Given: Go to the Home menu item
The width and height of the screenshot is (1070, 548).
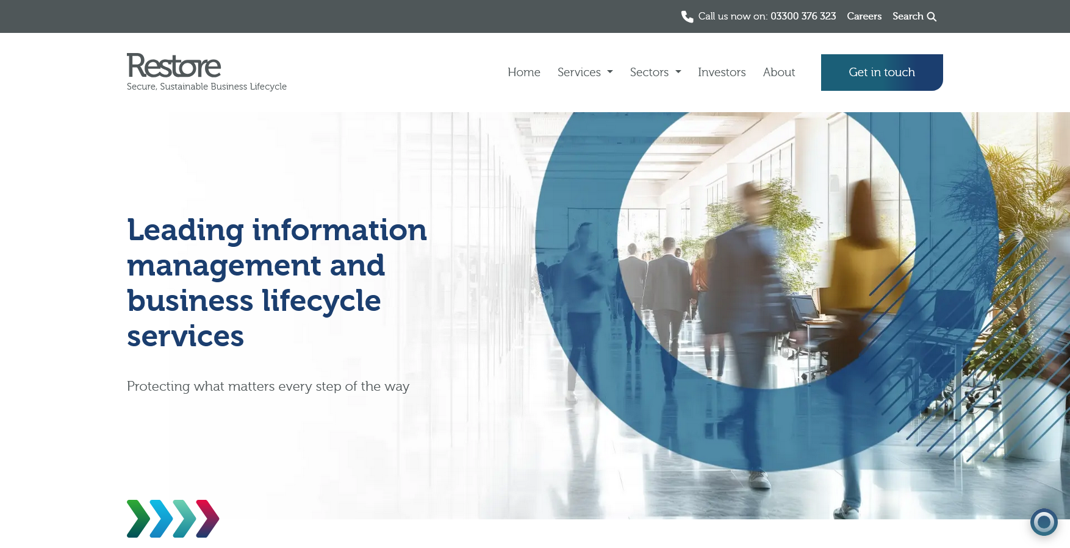Looking at the screenshot, I should [x=523, y=72].
